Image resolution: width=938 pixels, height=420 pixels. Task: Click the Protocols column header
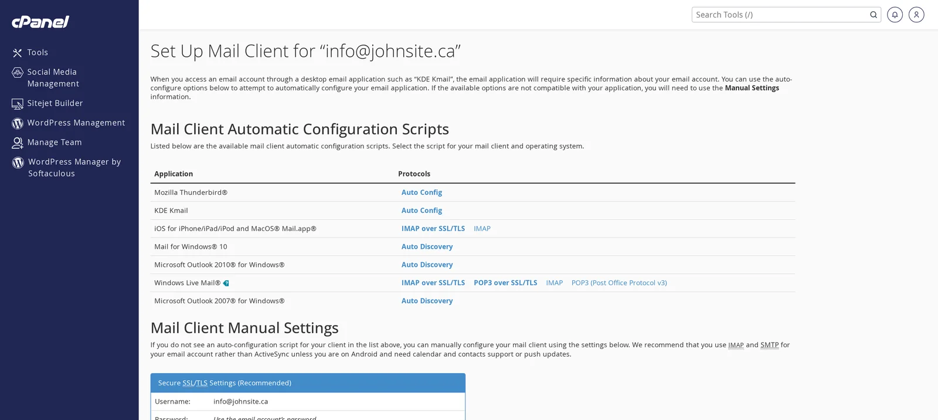[414, 174]
